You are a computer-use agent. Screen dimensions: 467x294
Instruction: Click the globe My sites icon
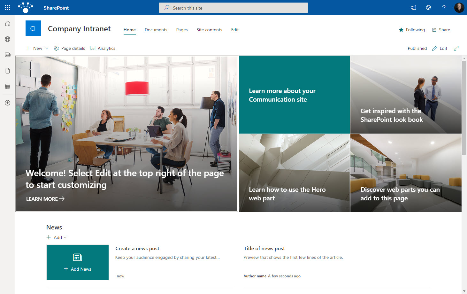tap(8, 39)
